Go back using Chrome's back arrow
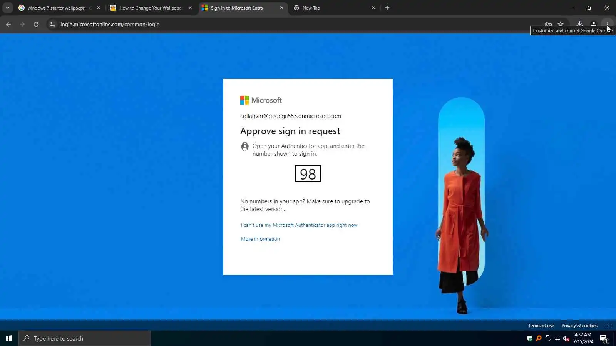Viewport: 616px width, 346px height. tap(8, 24)
